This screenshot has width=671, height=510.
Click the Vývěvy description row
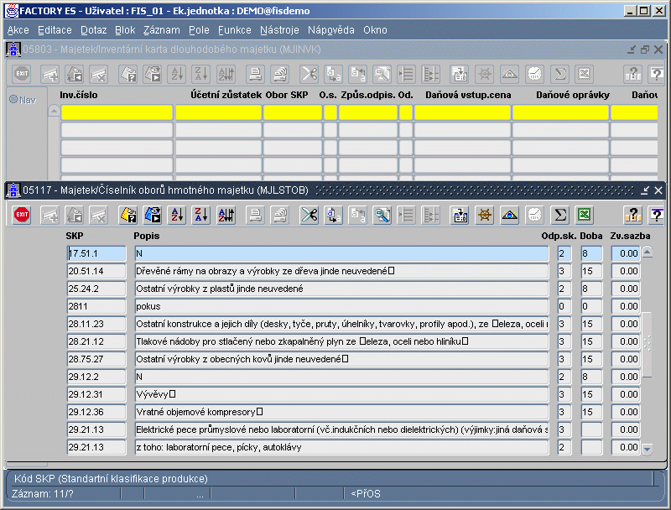click(x=341, y=394)
